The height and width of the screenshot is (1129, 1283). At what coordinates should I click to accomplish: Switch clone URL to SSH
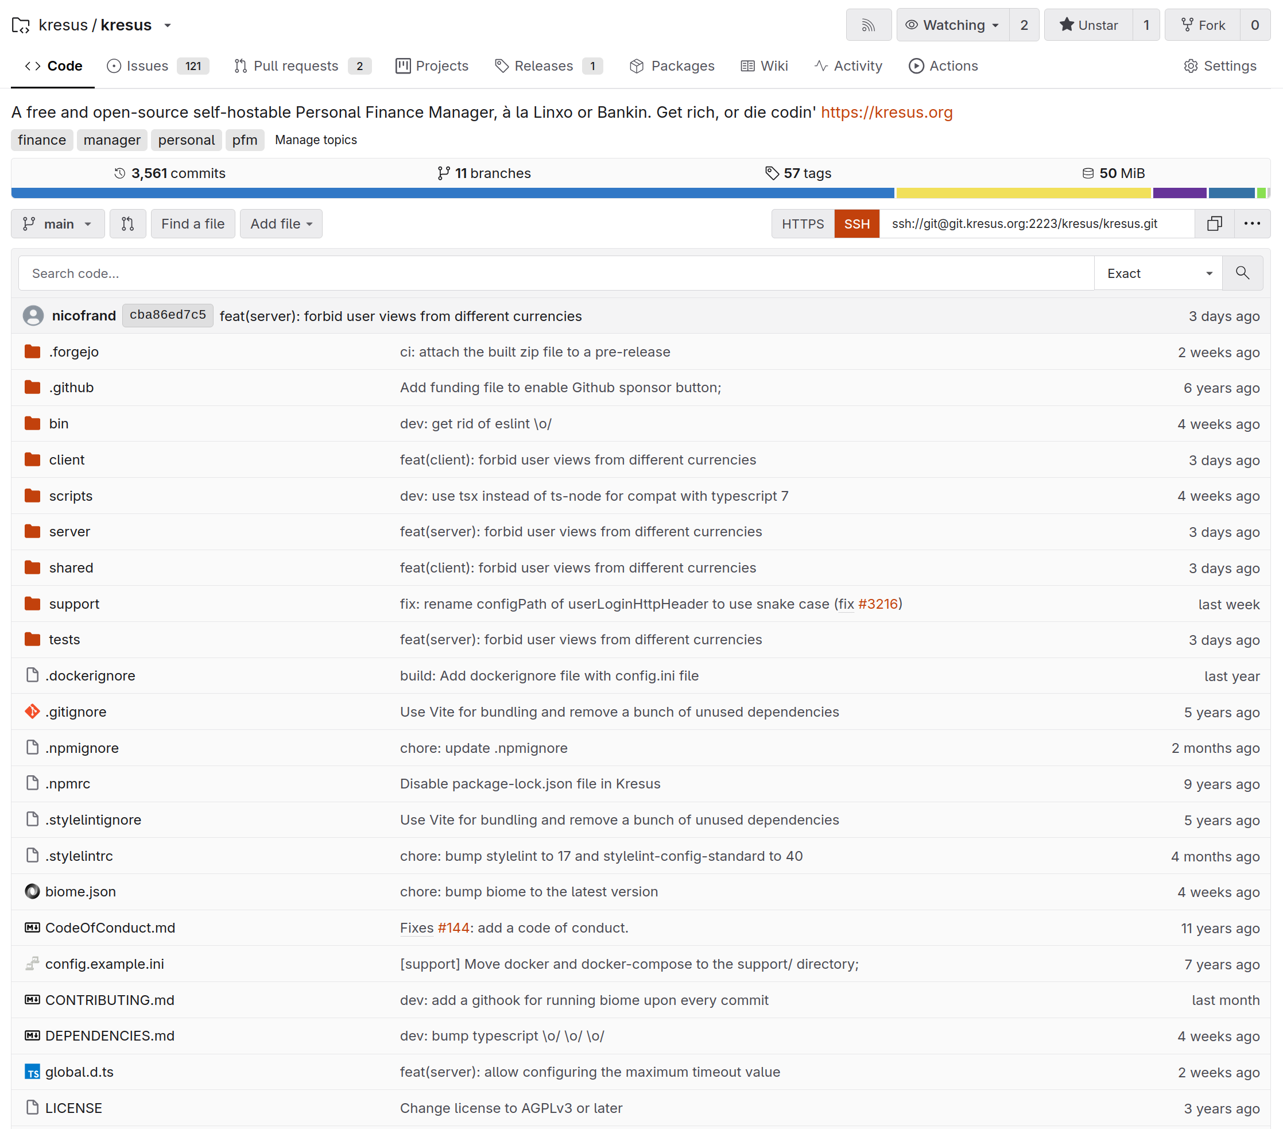point(857,223)
